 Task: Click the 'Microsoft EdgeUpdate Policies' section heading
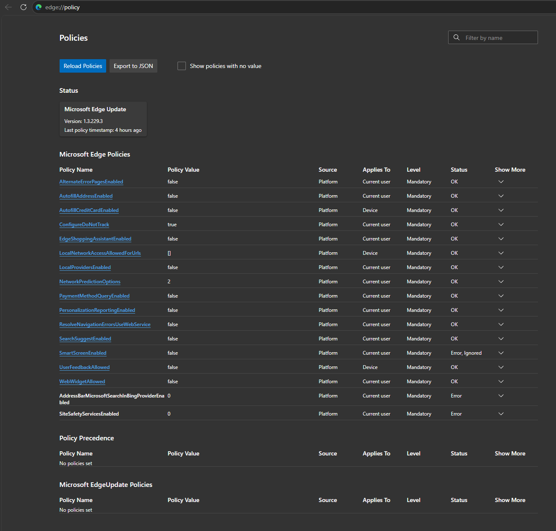[x=106, y=485]
